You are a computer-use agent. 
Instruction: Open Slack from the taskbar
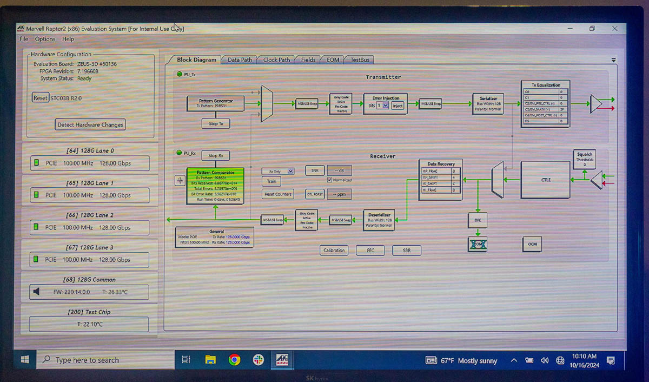pos(258,360)
